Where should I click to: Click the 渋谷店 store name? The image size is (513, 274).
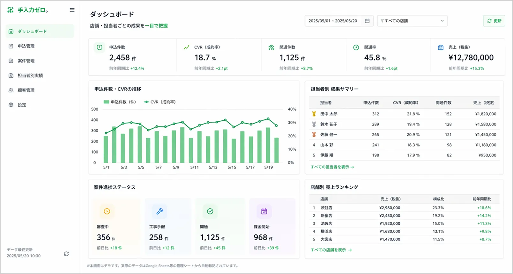coord(326,208)
